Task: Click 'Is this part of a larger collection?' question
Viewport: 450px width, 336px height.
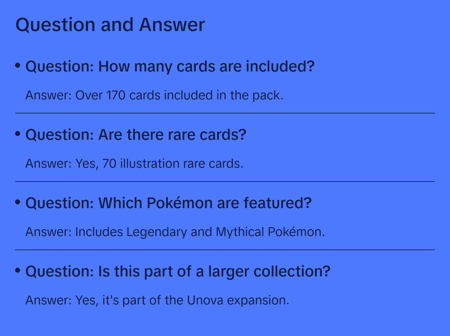Action: [x=178, y=271]
